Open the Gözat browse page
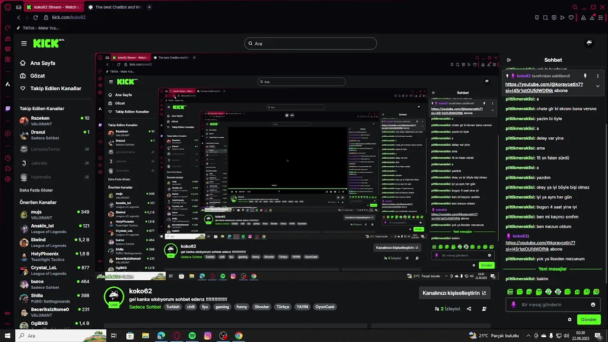Image resolution: width=608 pixels, height=342 pixels. coord(32,76)
